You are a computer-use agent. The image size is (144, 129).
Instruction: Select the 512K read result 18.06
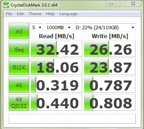tap(56, 67)
